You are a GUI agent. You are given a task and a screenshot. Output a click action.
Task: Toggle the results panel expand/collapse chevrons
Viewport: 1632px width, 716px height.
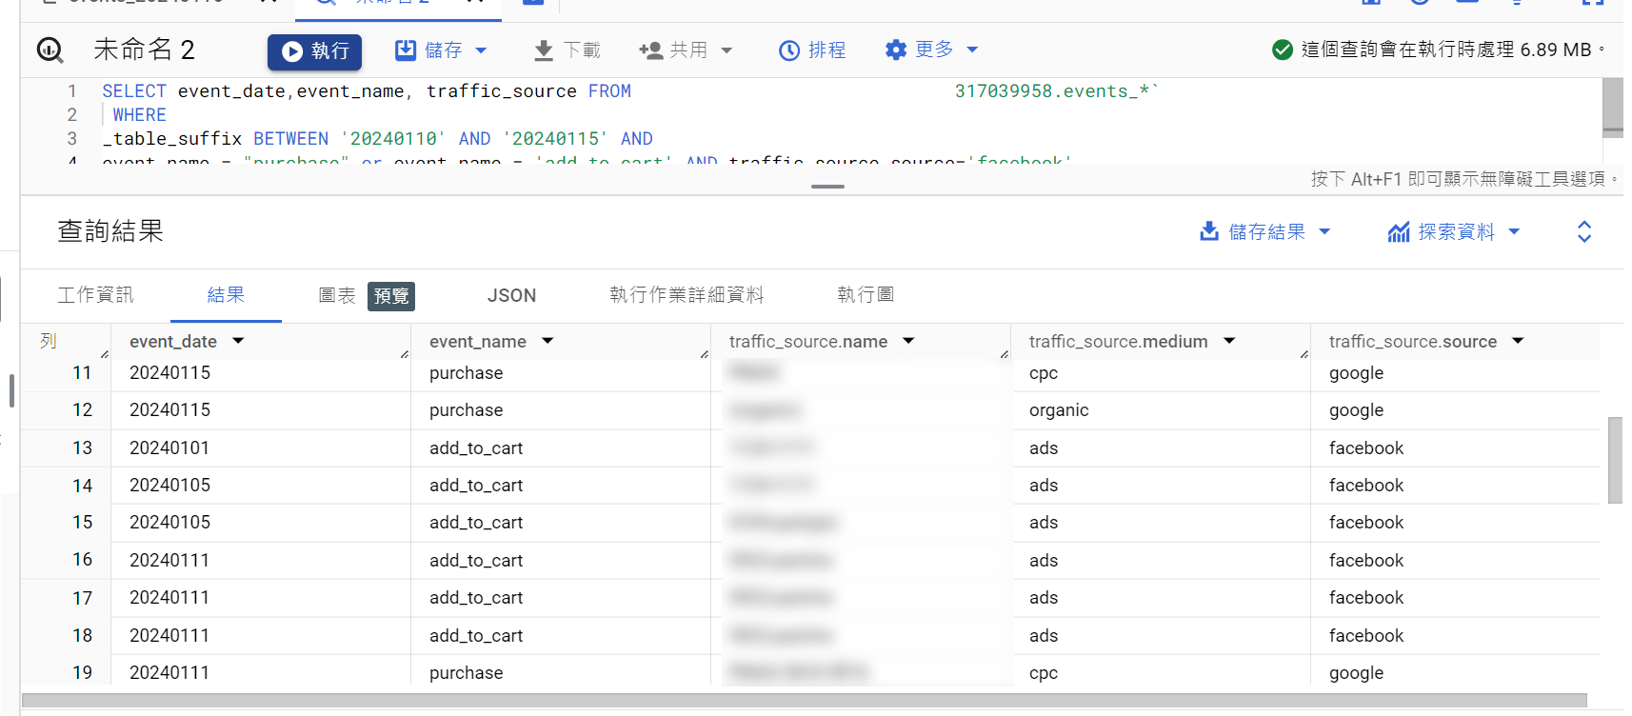(1584, 231)
